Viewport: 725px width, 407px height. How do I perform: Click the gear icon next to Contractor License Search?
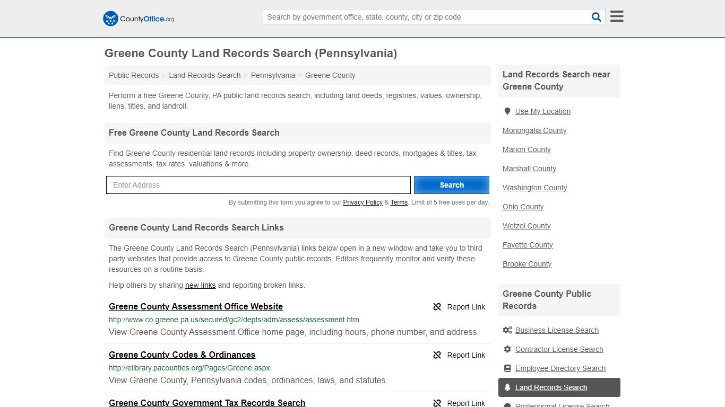click(x=507, y=349)
